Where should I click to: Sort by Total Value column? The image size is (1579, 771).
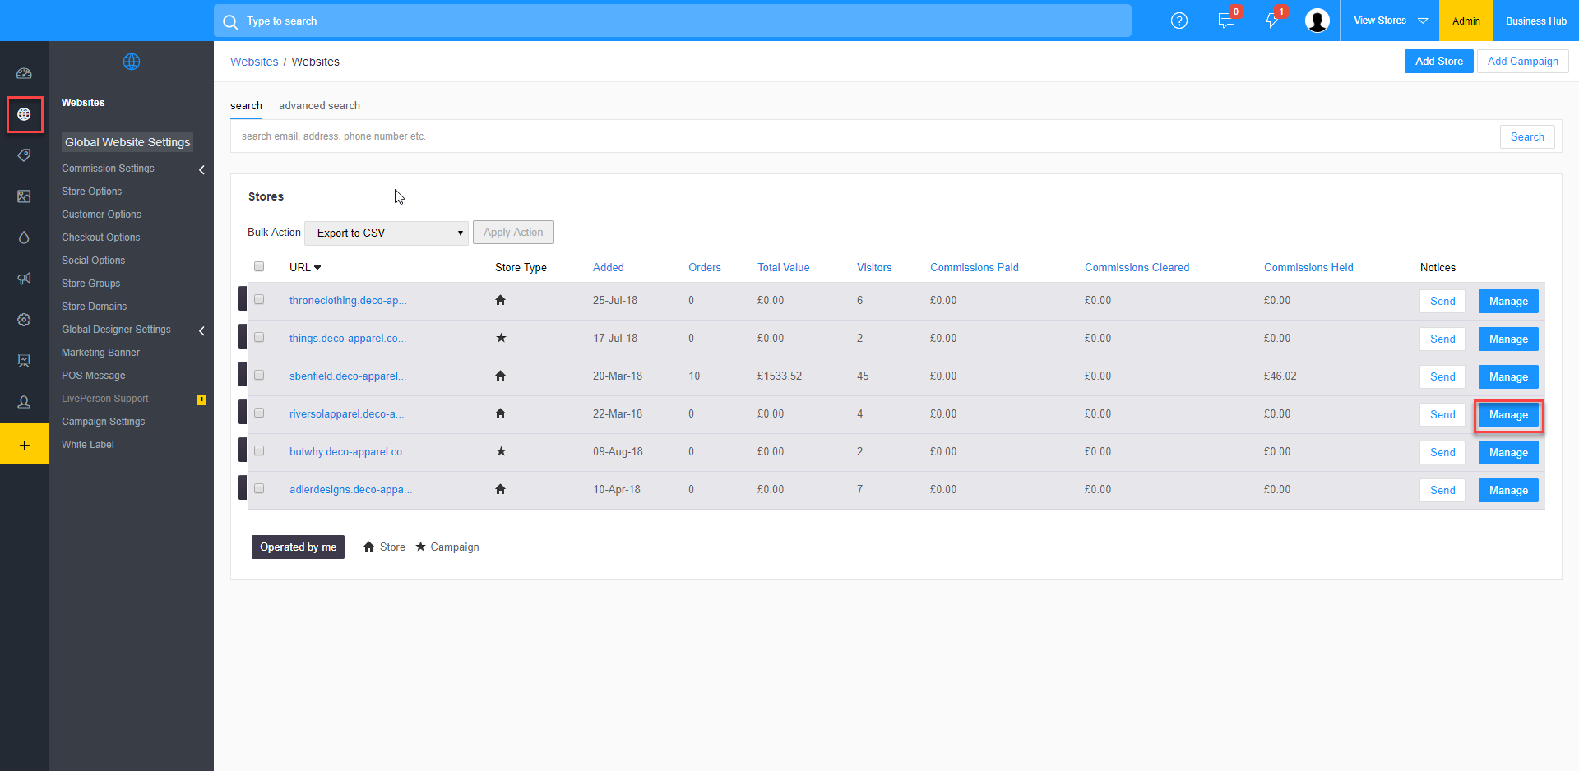click(x=783, y=267)
